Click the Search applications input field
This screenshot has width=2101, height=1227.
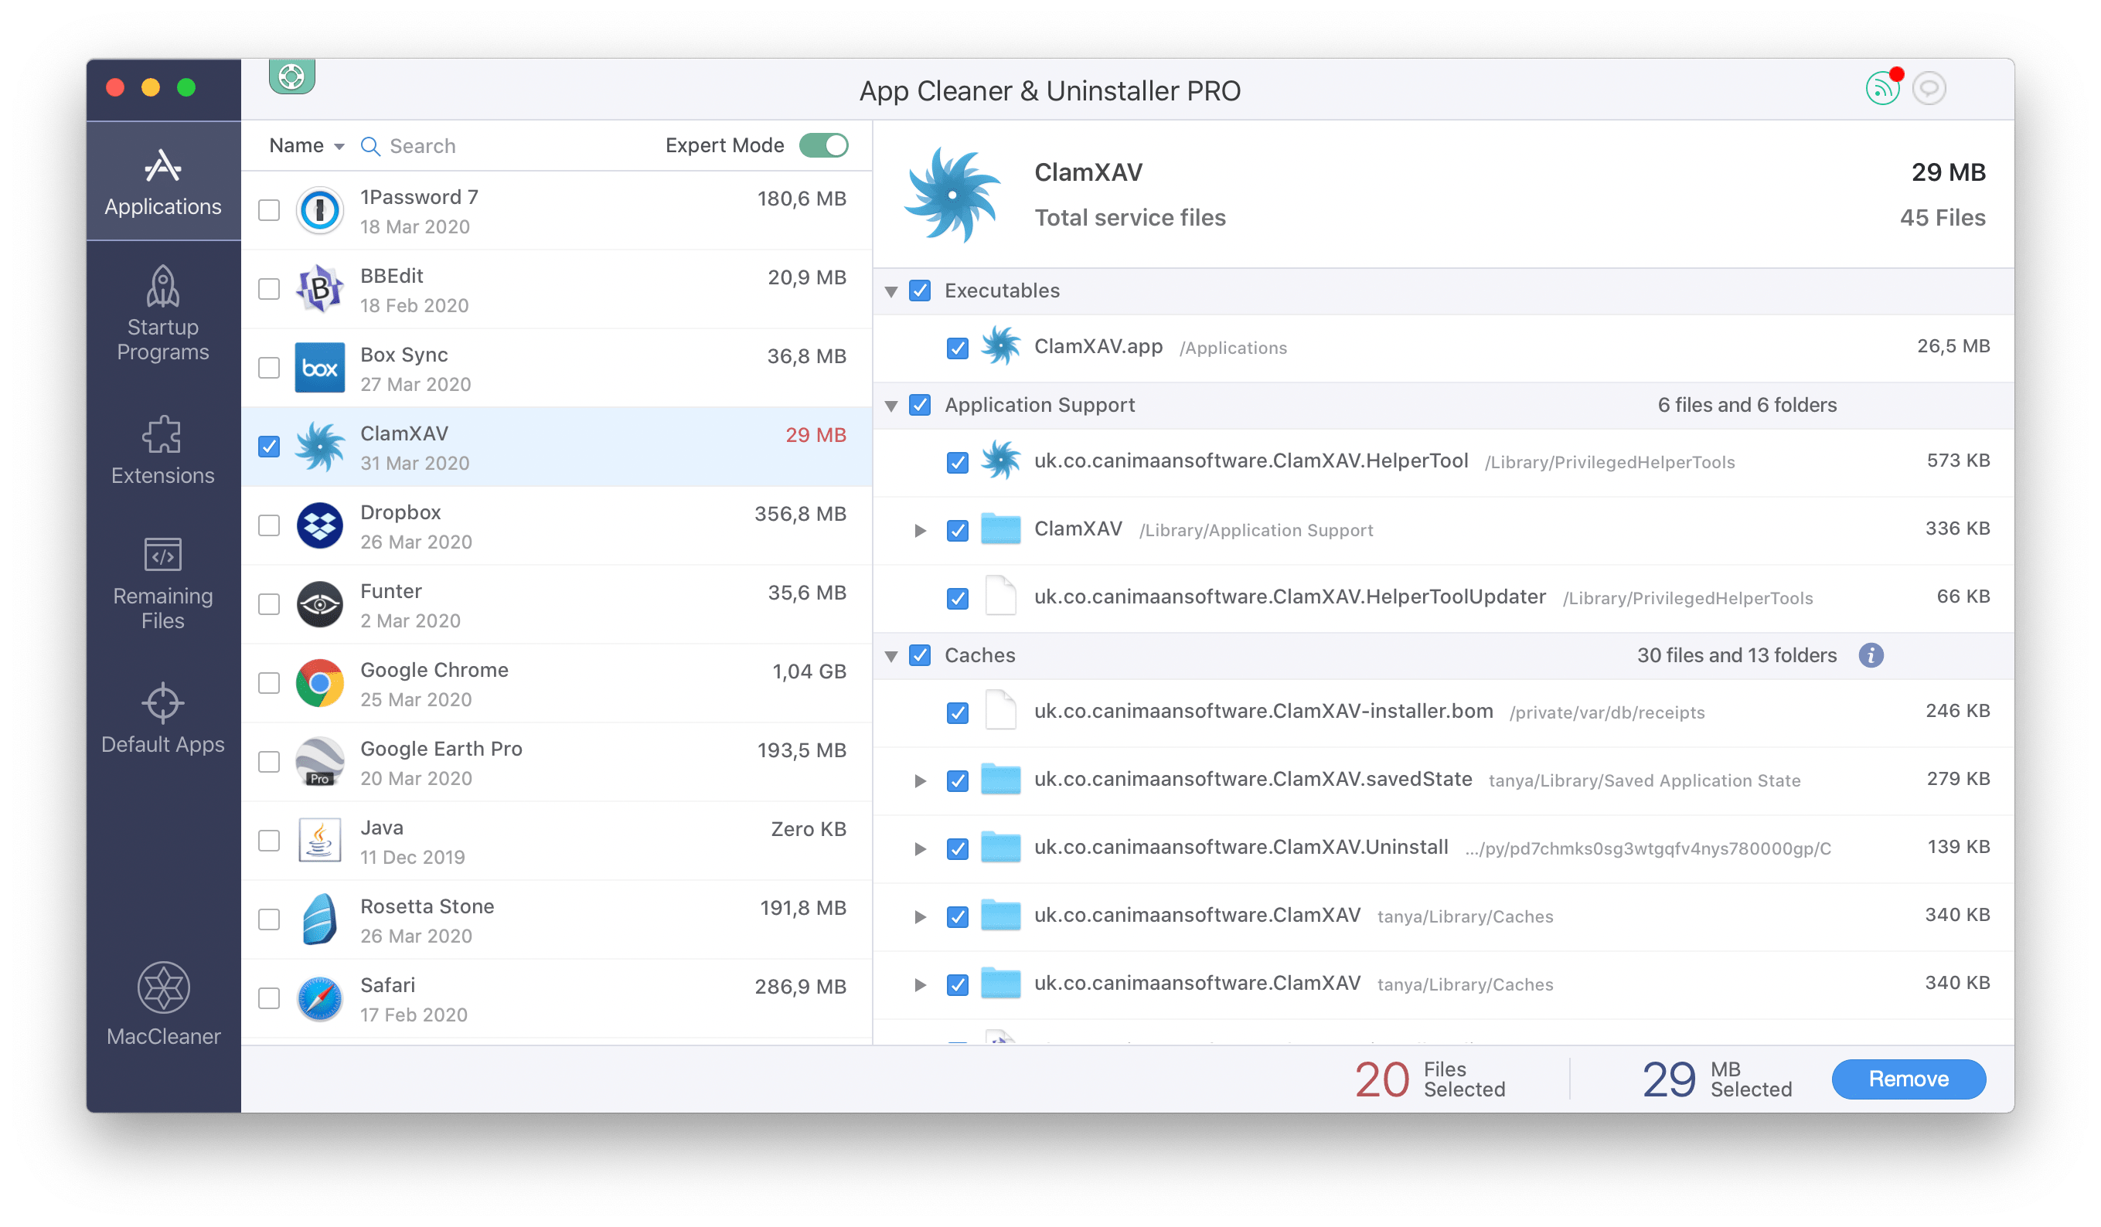[x=448, y=144]
